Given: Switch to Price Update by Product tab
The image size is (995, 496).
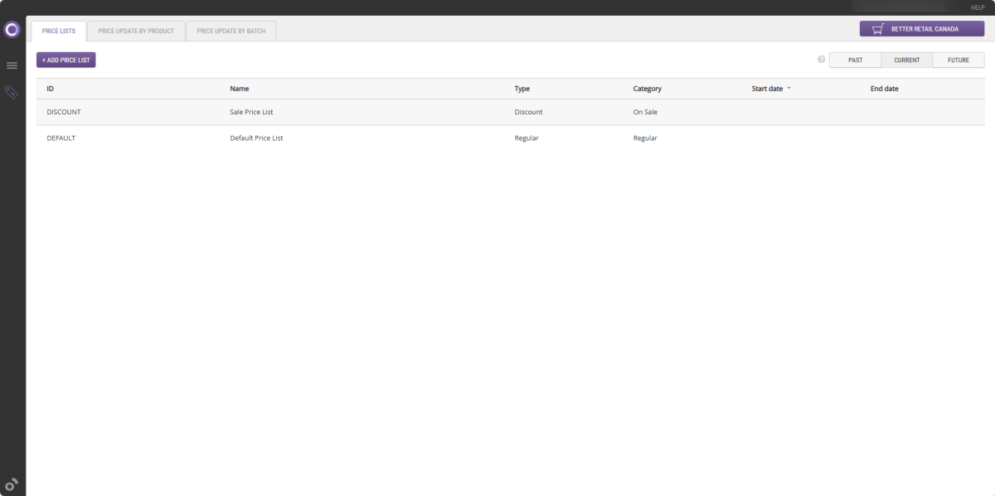Looking at the screenshot, I should (136, 31).
